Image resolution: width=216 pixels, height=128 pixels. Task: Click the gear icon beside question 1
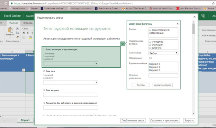(x=123, y=44)
